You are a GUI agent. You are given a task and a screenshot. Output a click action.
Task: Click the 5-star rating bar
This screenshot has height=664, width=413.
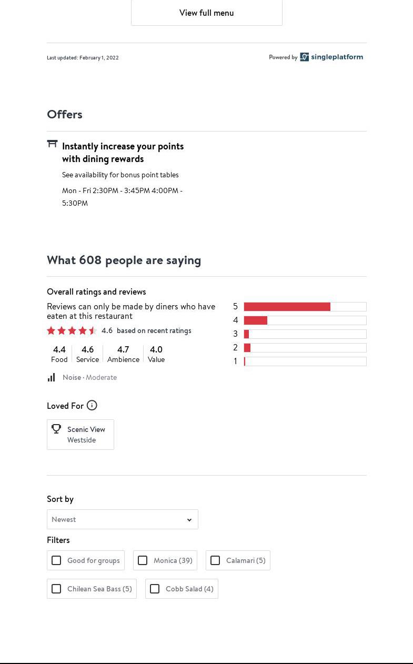click(305, 306)
